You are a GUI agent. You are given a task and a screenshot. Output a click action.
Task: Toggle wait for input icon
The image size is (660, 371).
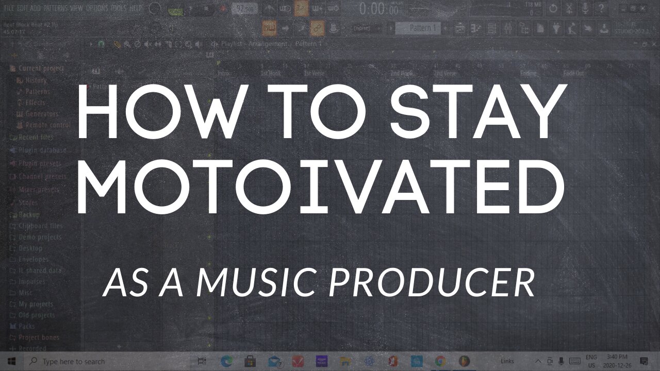coord(286,9)
